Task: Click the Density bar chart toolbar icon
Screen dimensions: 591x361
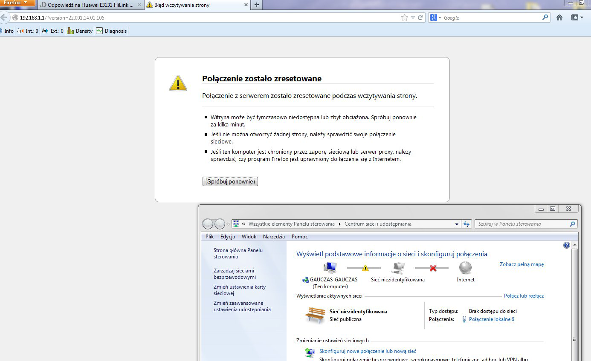Action: point(70,31)
